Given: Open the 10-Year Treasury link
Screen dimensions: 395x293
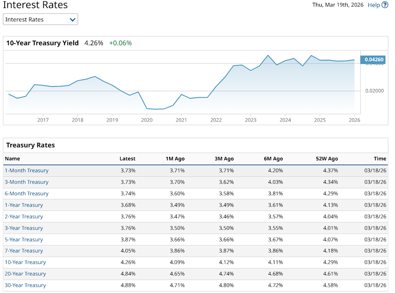Looking at the screenshot, I should tap(25, 262).
